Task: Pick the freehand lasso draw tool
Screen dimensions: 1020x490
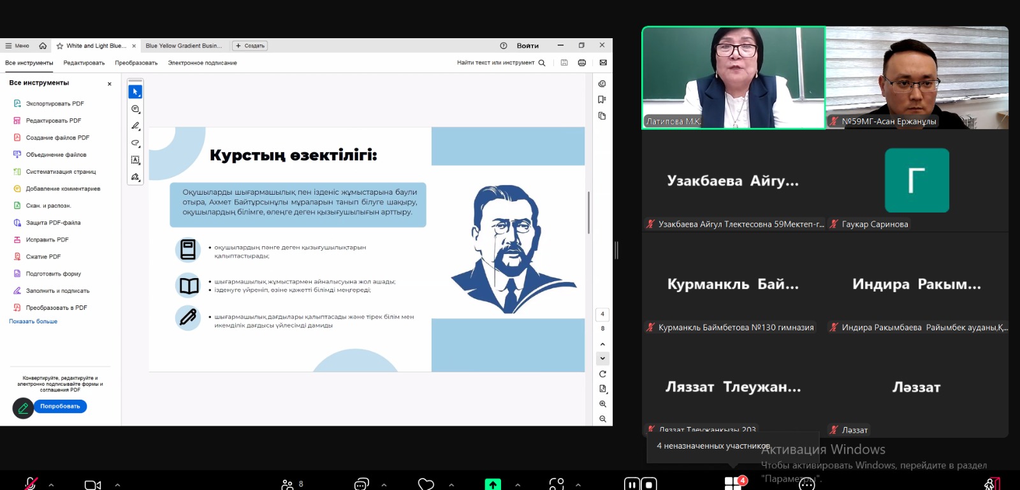Action: 135,143
